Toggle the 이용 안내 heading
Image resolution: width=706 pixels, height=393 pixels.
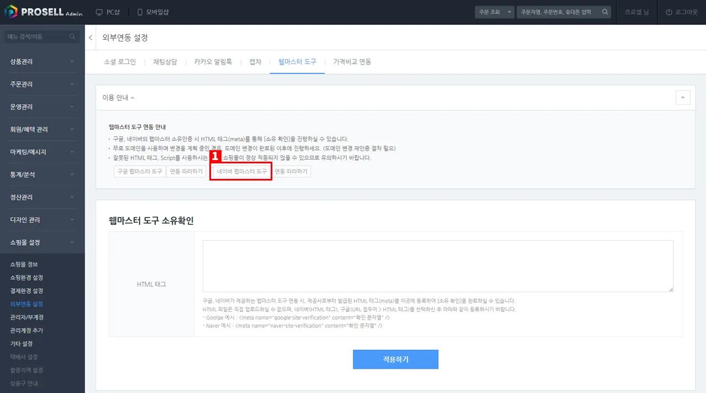(118, 98)
